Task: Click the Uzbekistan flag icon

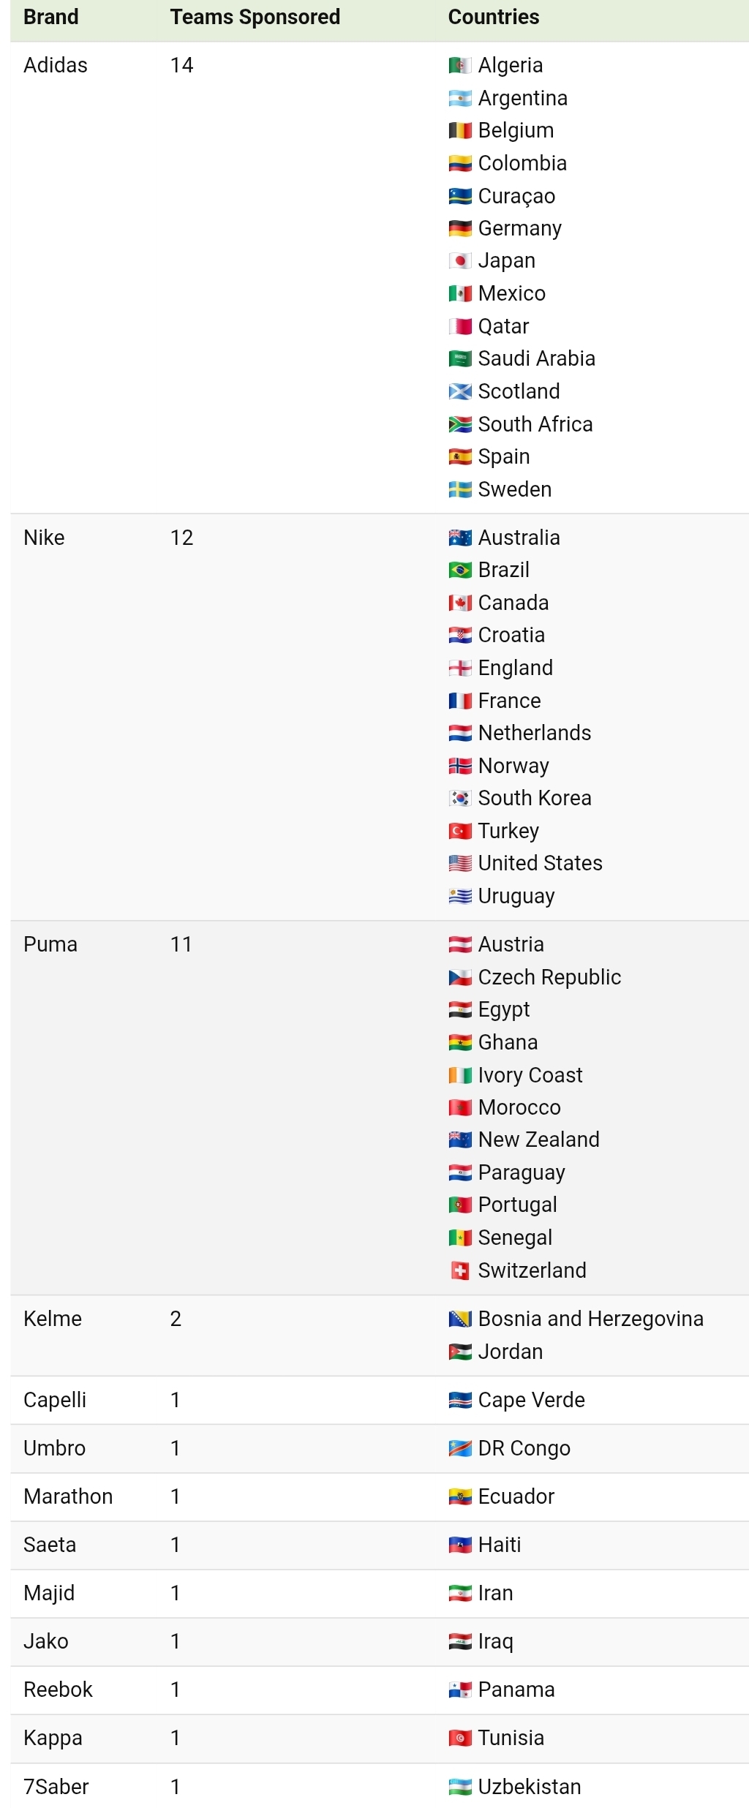Action: [x=459, y=1788]
